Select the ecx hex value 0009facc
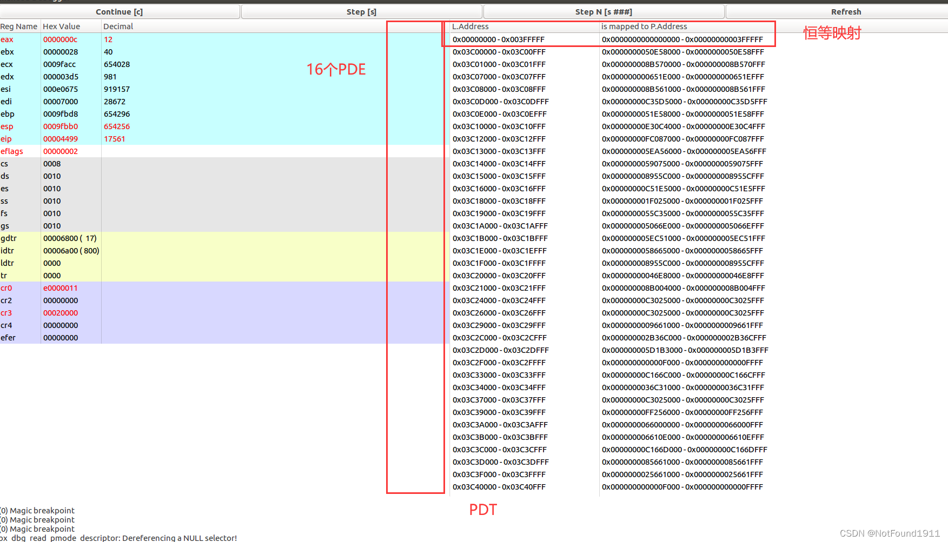 (59, 64)
